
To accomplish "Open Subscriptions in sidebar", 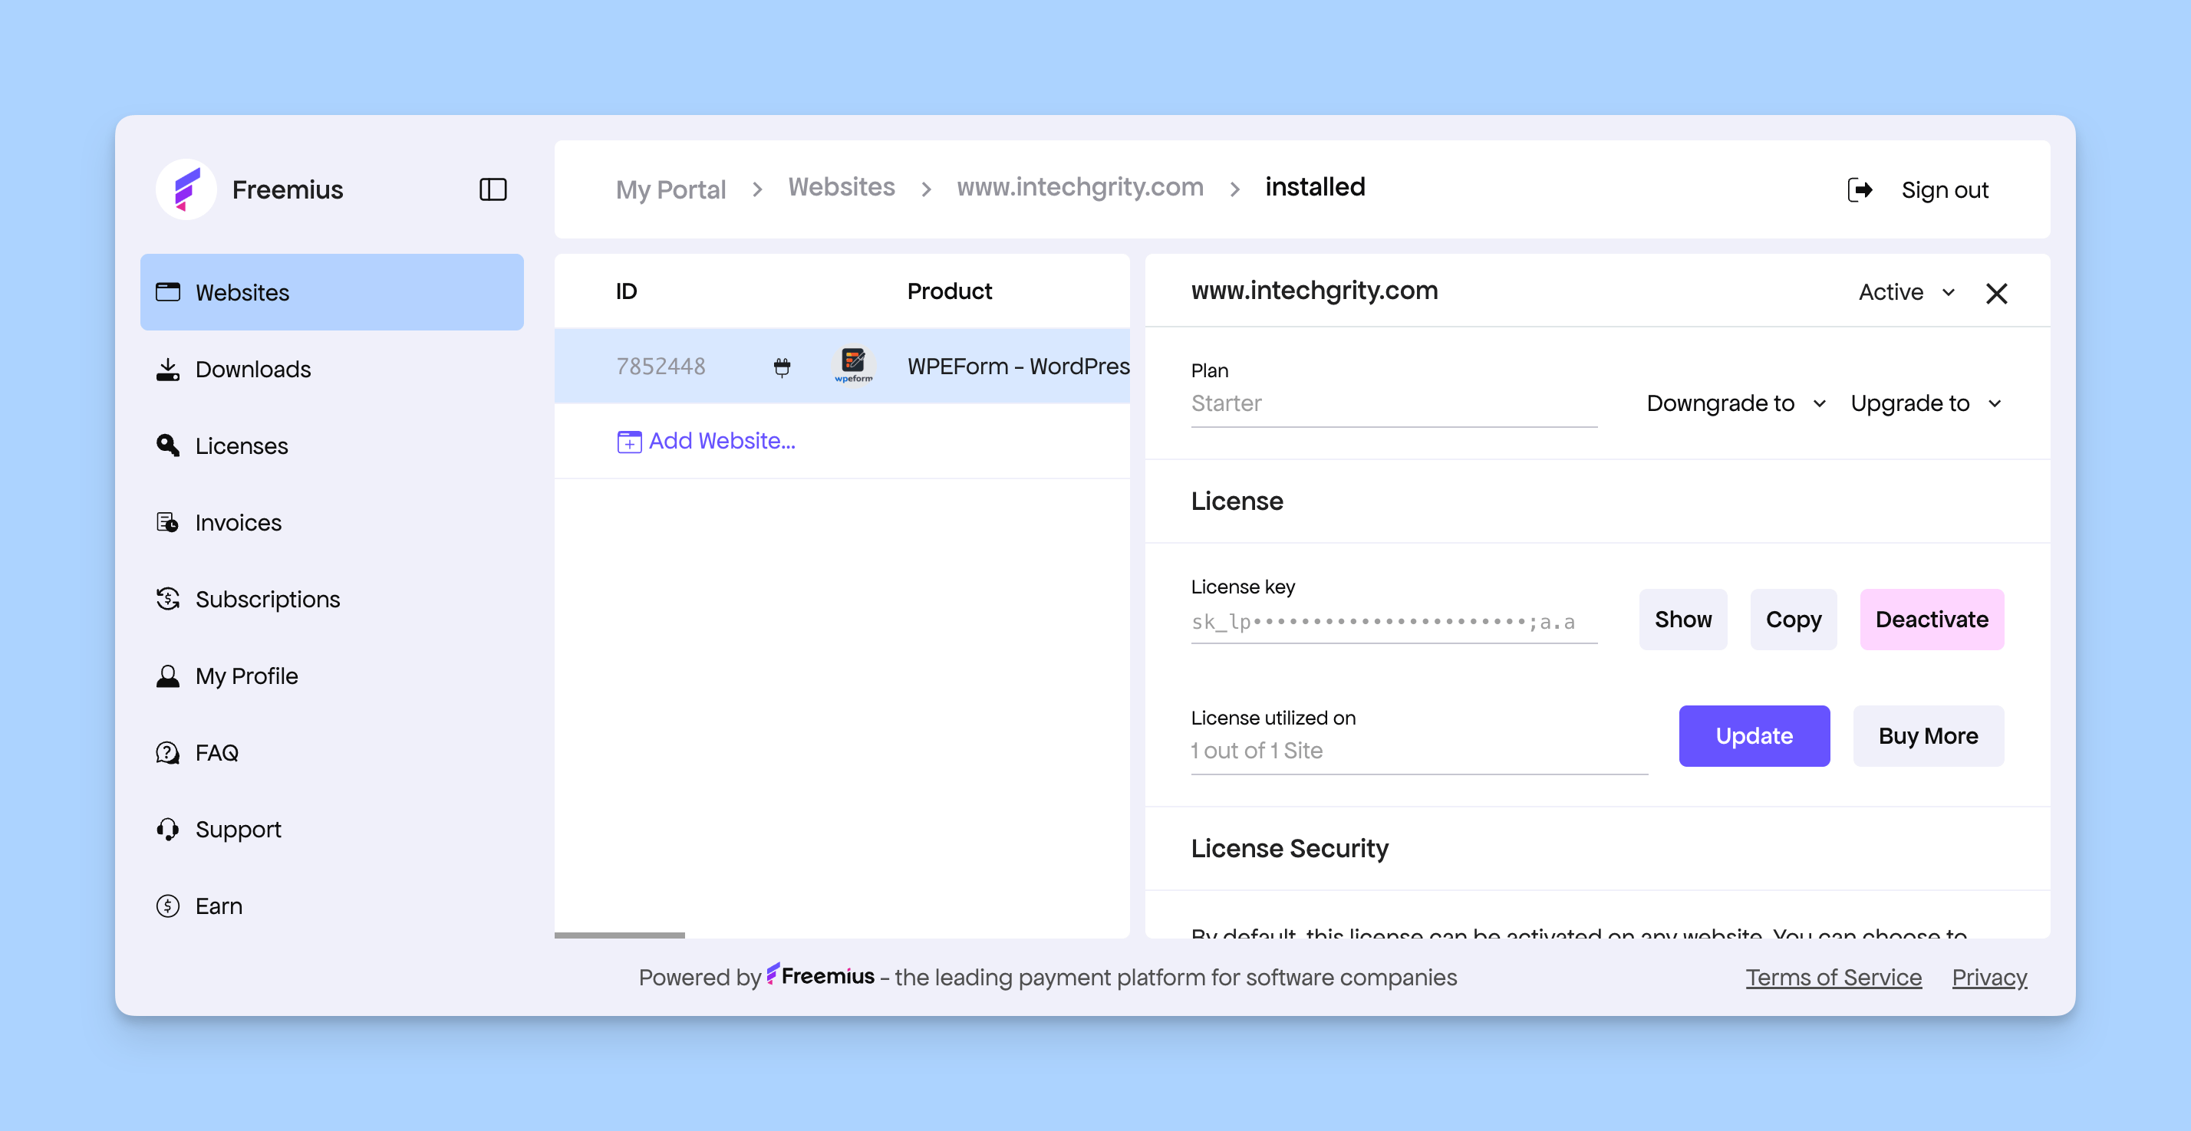I will 266,599.
